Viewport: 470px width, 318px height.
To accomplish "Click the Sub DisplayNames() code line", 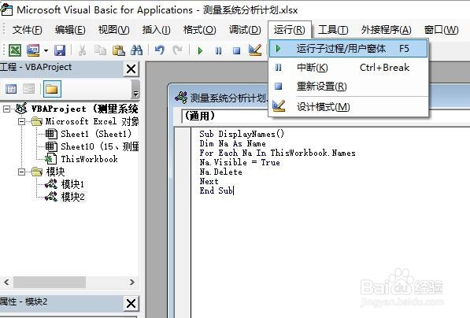I will point(242,134).
